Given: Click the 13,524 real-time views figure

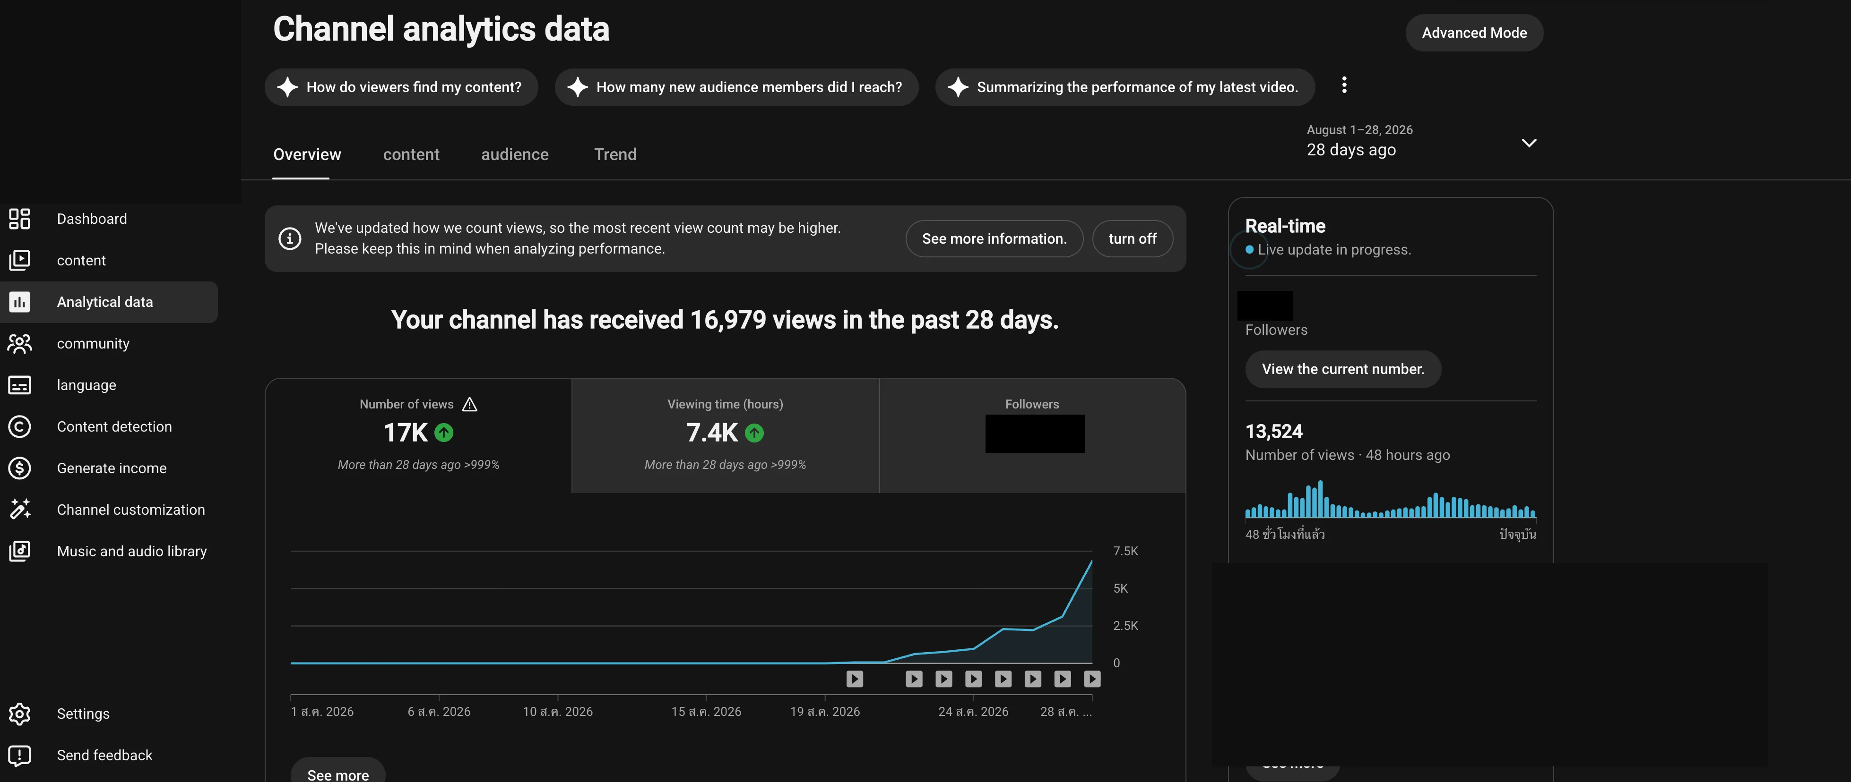Looking at the screenshot, I should coord(1273,432).
